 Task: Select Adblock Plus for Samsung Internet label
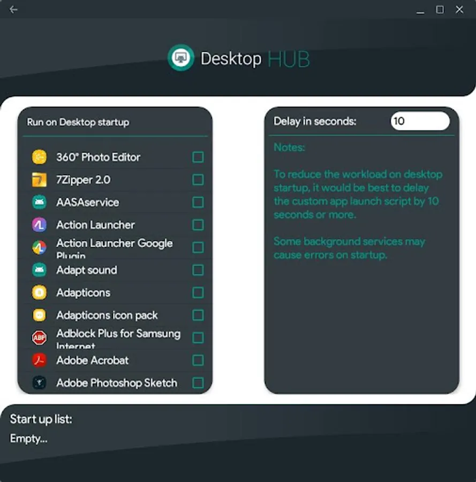tap(118, 338)
